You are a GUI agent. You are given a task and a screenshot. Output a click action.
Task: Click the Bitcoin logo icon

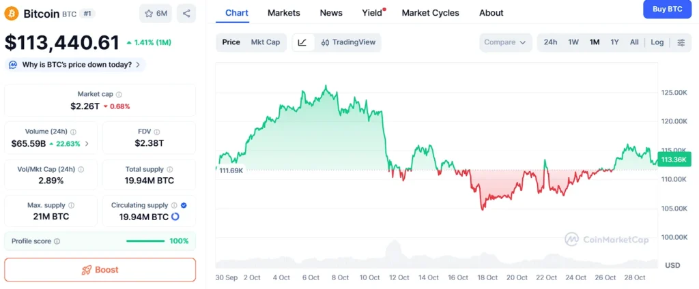point(12,14)
